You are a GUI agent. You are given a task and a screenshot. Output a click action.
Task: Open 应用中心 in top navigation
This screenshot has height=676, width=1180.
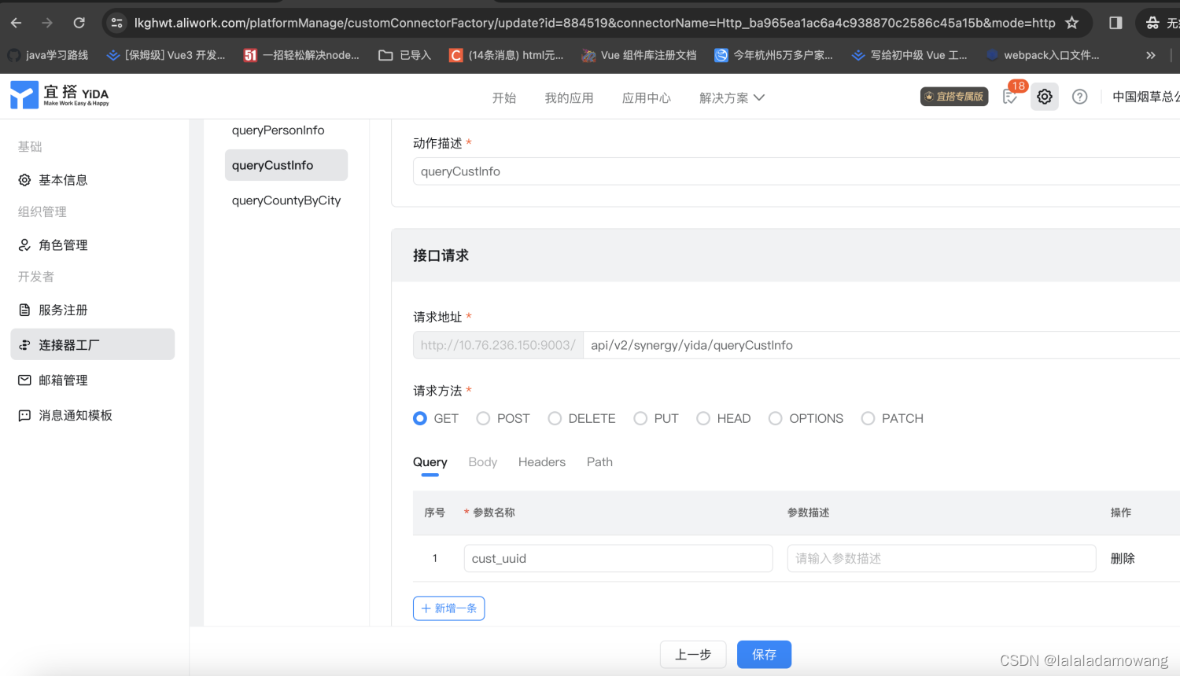[647, 97]
